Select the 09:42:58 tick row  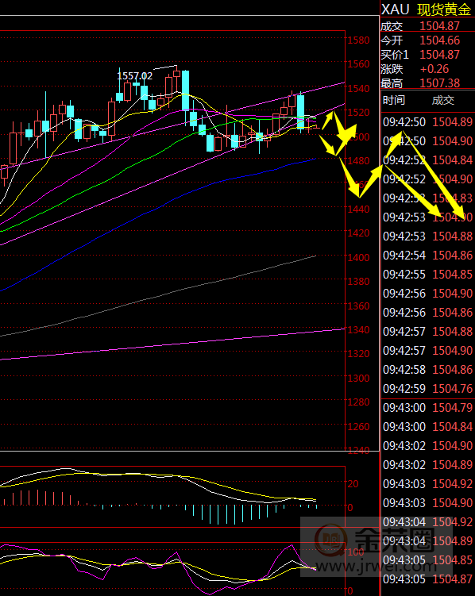coord(428,369)
